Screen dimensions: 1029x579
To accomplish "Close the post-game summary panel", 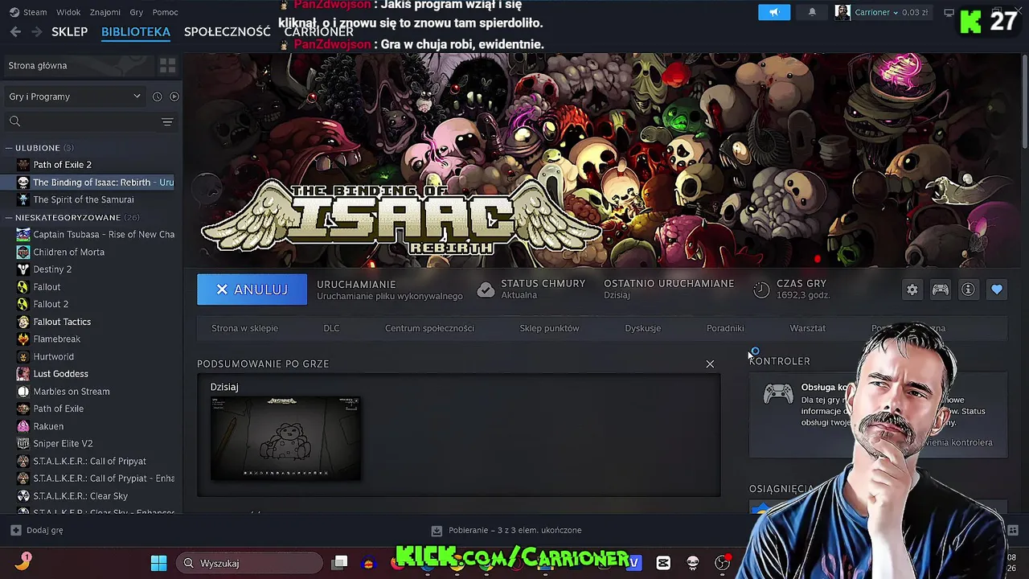I will (x=710, y=364).
